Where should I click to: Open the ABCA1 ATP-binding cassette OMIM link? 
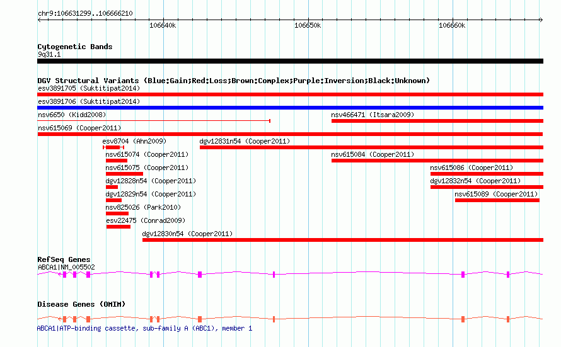point(144,328)
